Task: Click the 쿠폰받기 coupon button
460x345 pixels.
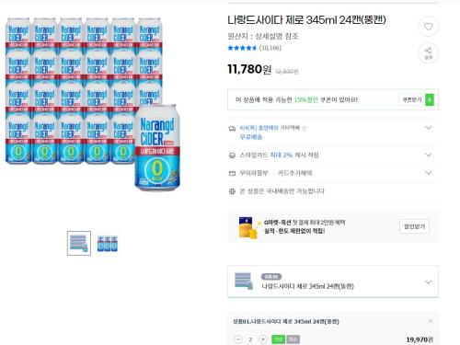Action: click(412, 99)
